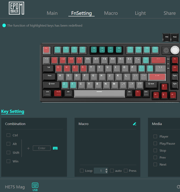Click the Key Setting link
The image size is (180, 192).
13,111
